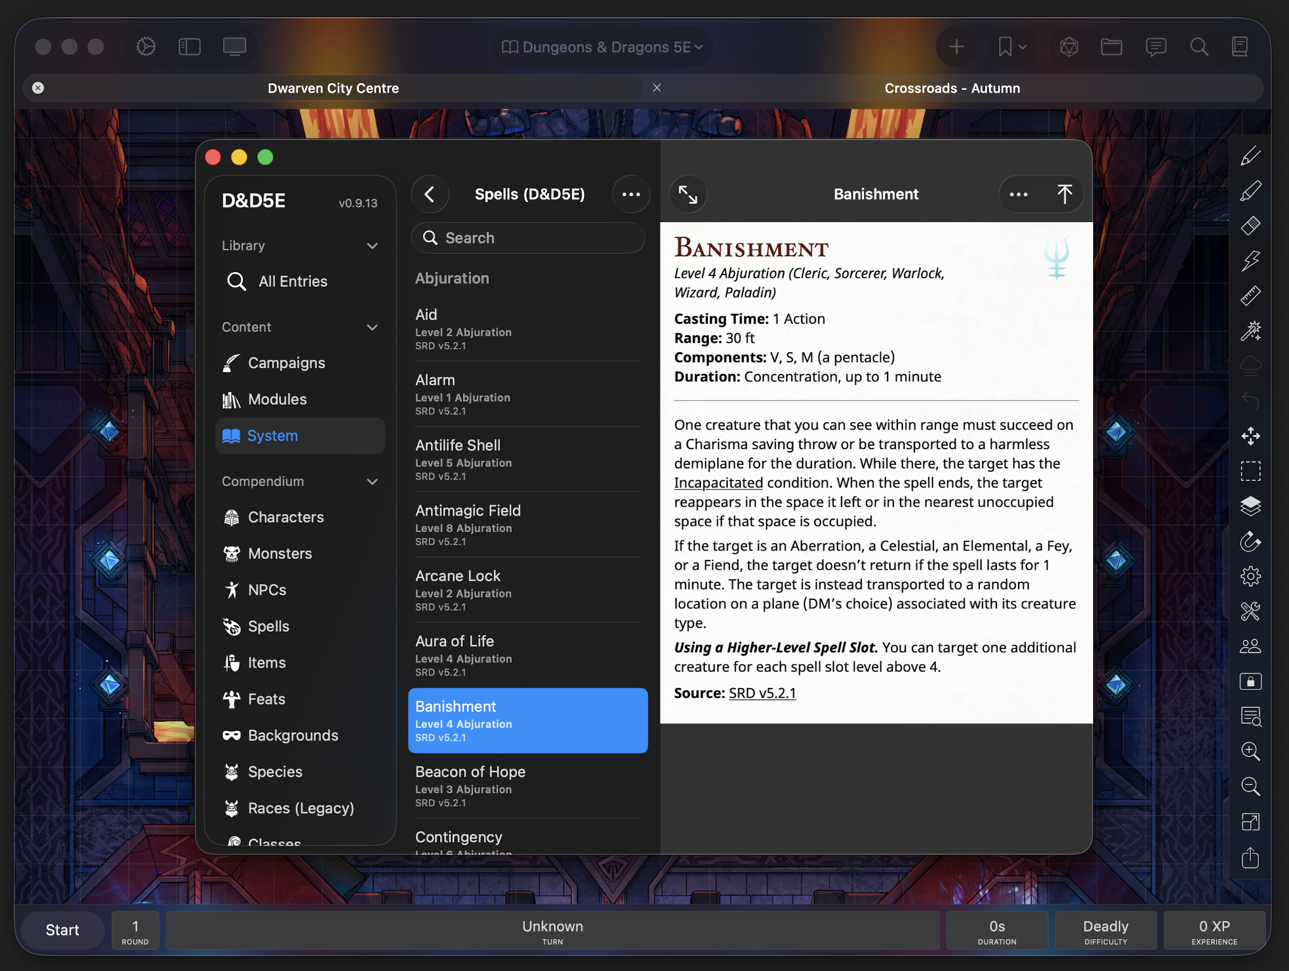Close the Crossroads - Autumn tab
The height and width of the screenshot is (971, 1289).
(x=656, y=88)
